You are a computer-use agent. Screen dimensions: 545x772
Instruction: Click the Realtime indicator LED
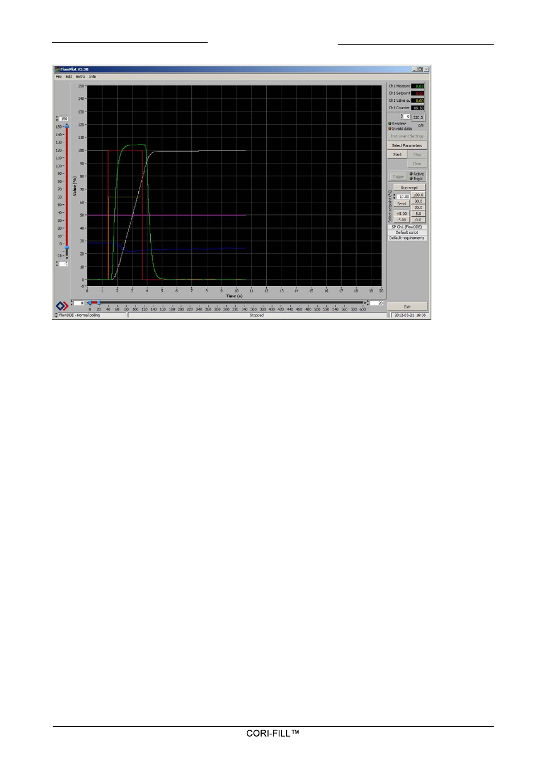390,124
